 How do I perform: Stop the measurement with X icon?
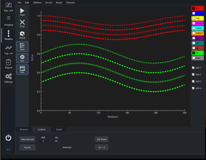(22, 23)
